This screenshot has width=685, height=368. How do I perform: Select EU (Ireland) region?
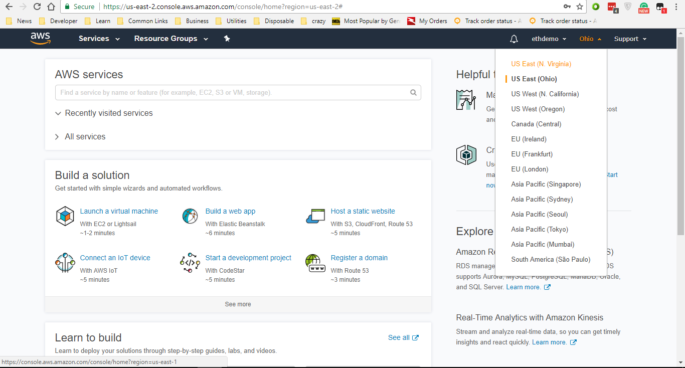coord(529,139)
